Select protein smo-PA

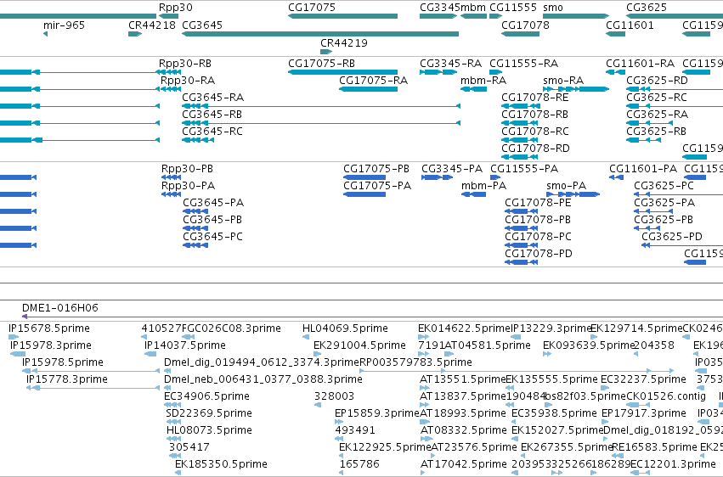pos(566,186)
